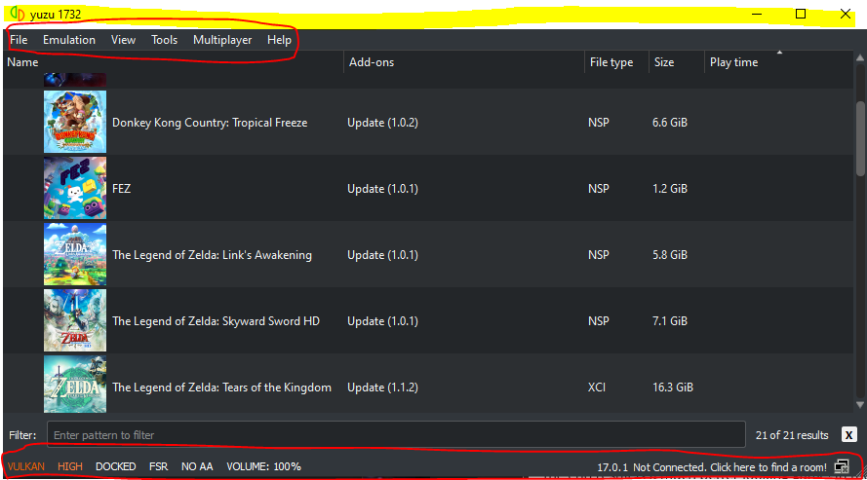Toggle the HIGH GPU accuracy button

coord(70,466)
